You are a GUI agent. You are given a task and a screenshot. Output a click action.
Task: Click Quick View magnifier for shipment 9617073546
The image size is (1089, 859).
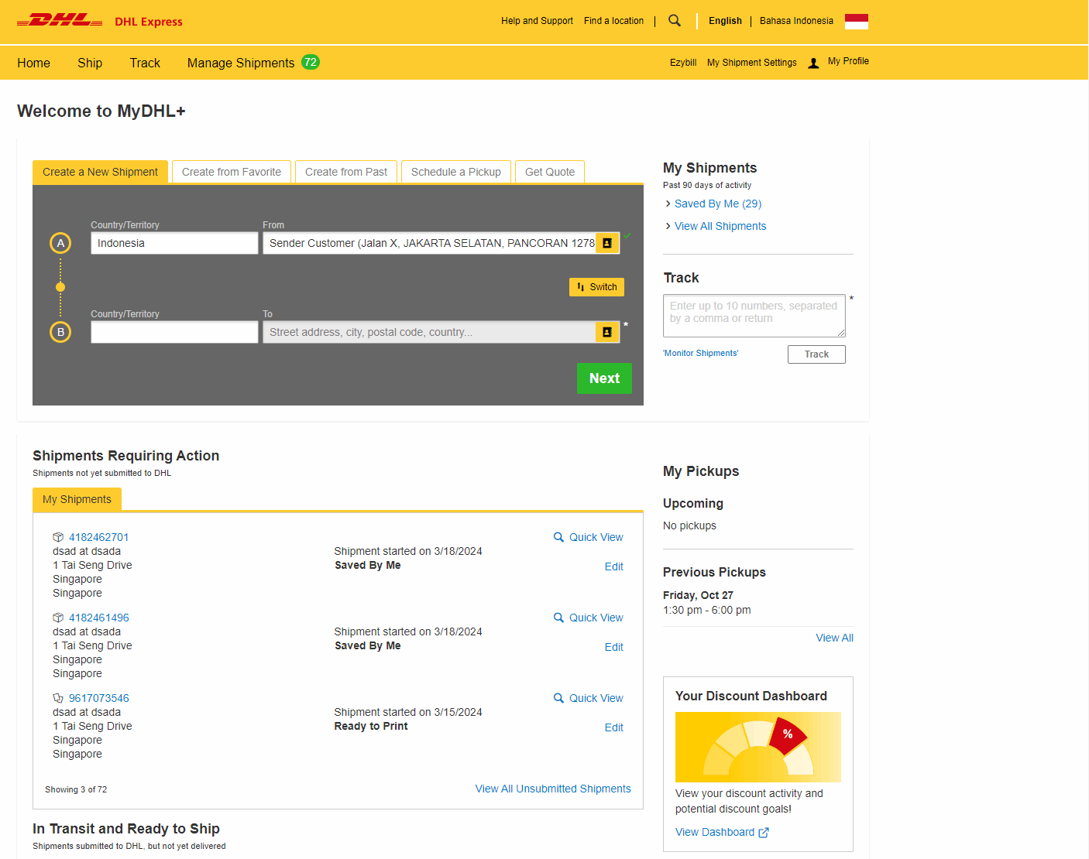click(x=558, y=698)
